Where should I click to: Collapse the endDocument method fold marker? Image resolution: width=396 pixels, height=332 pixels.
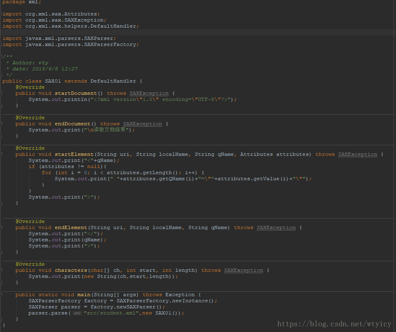(1, 124)
